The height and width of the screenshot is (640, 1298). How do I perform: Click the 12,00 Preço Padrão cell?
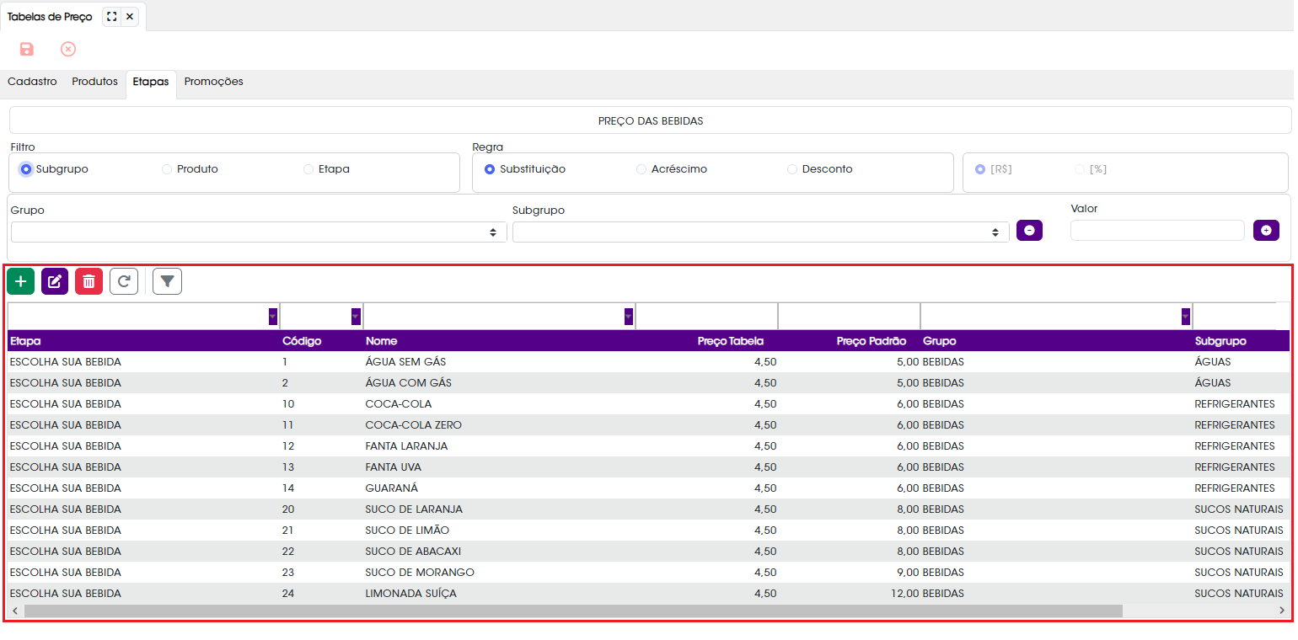[x=905, y=594]
